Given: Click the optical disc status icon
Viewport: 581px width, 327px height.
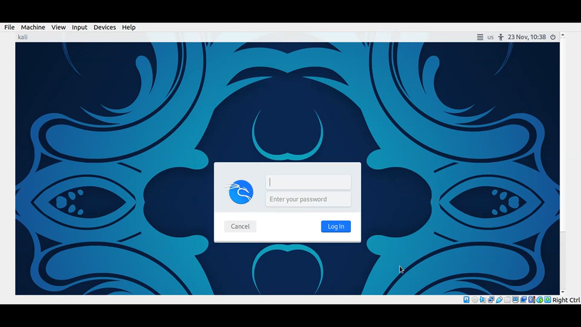Looking at the screenshot, I should pyautogui.click(x=475, y=300).
